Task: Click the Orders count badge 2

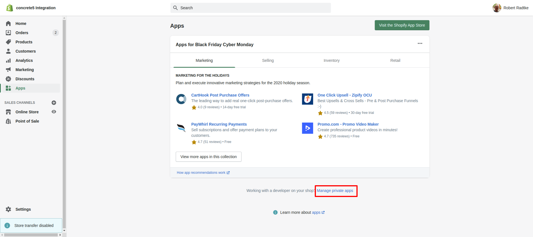Action: tap(56, 33)
